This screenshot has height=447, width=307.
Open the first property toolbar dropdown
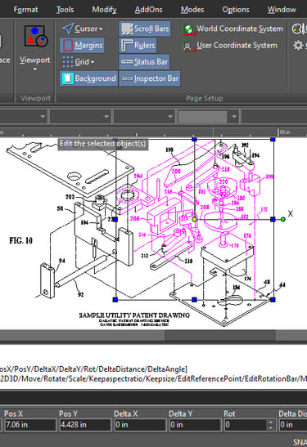[43, 116]
